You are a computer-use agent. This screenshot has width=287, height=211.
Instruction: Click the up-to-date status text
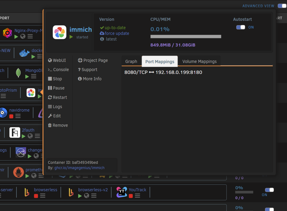click(x=115, y=28)
